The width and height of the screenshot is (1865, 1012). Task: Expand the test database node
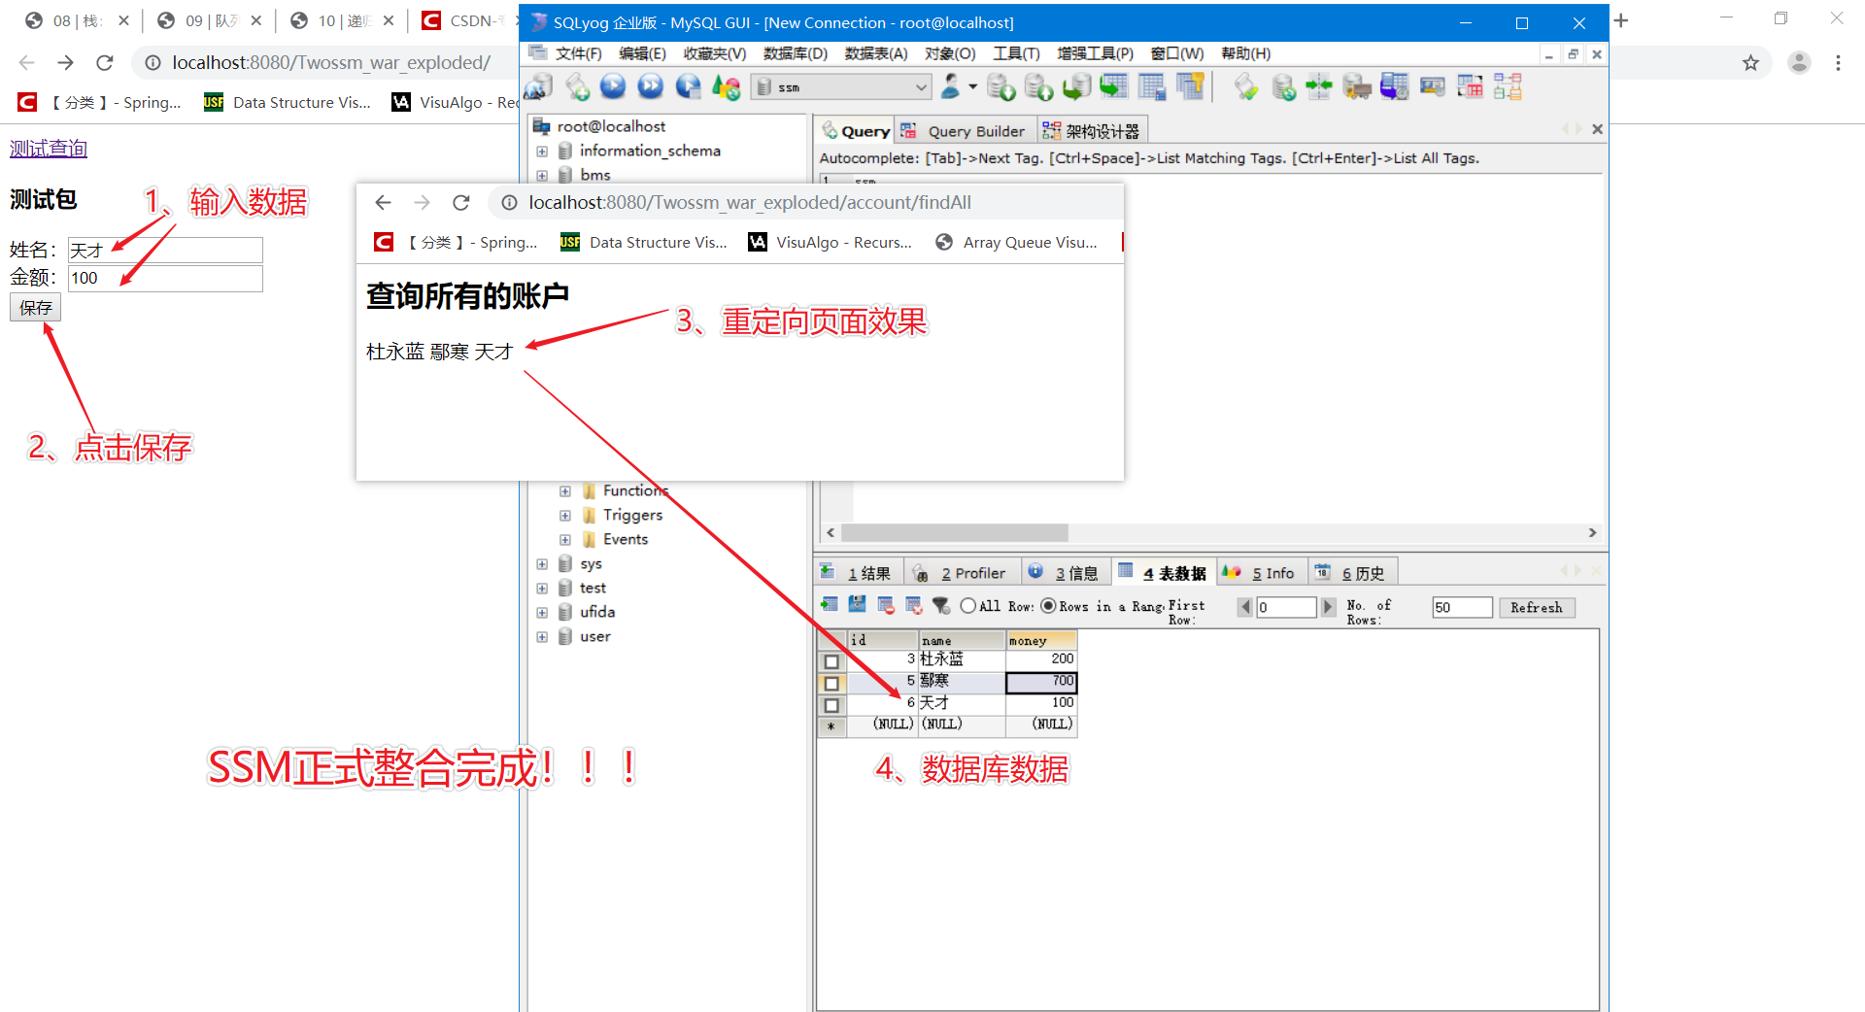(542, 589)
